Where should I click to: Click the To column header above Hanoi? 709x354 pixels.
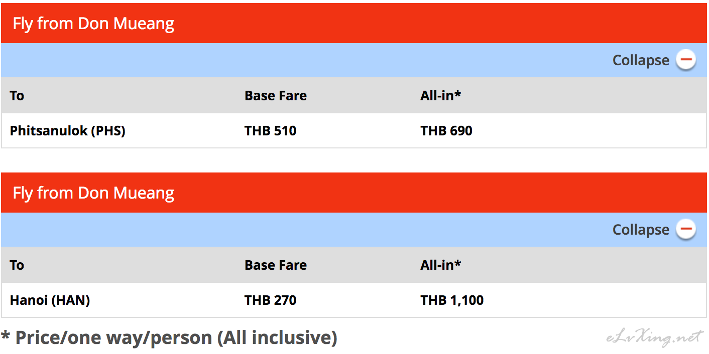pos(17,265)
